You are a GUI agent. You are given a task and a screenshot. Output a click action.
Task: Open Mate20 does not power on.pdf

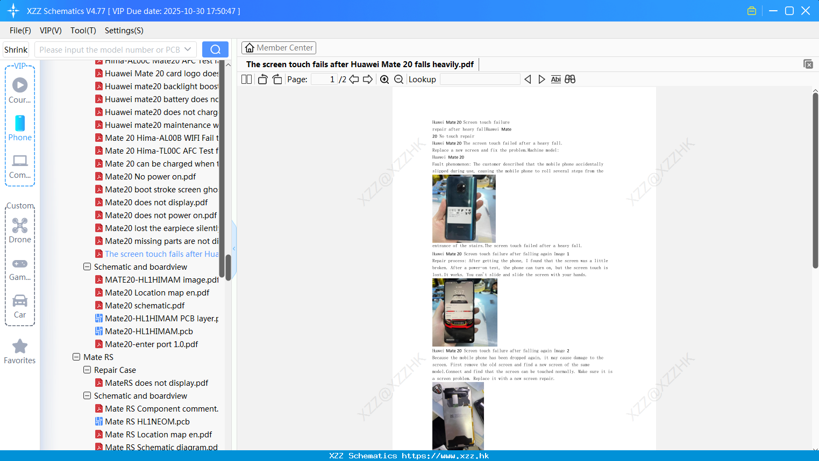point(156,215)
